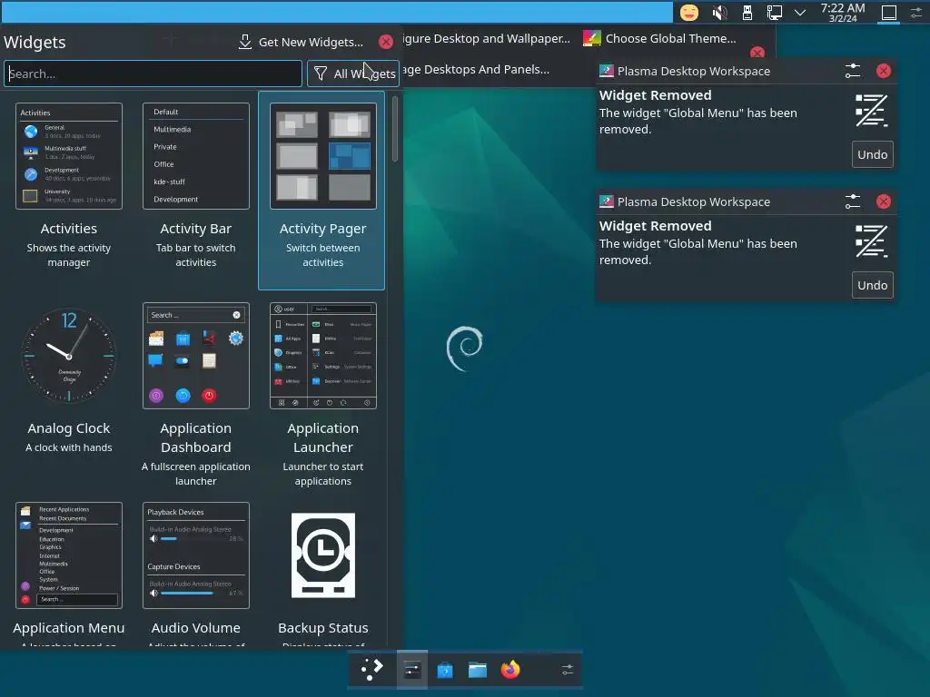Open Configure Desktop and Wallpaper
This screenshot has width=930, height=697.
pyautogui.click(x=487, y=38)
